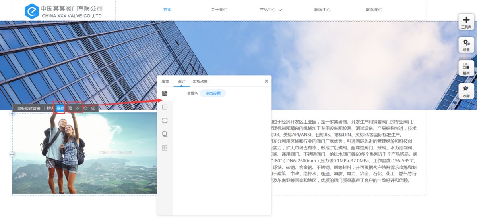Click the 鼠标经过容器 label on toolbar
Image resolution: width=477 pixels, height=221 pixels.
pyautogui.click(x=29, y=108)
